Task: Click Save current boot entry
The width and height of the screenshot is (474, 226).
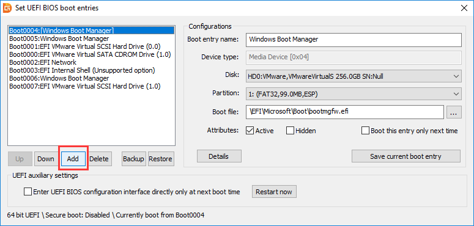Action: coord(405,156)
